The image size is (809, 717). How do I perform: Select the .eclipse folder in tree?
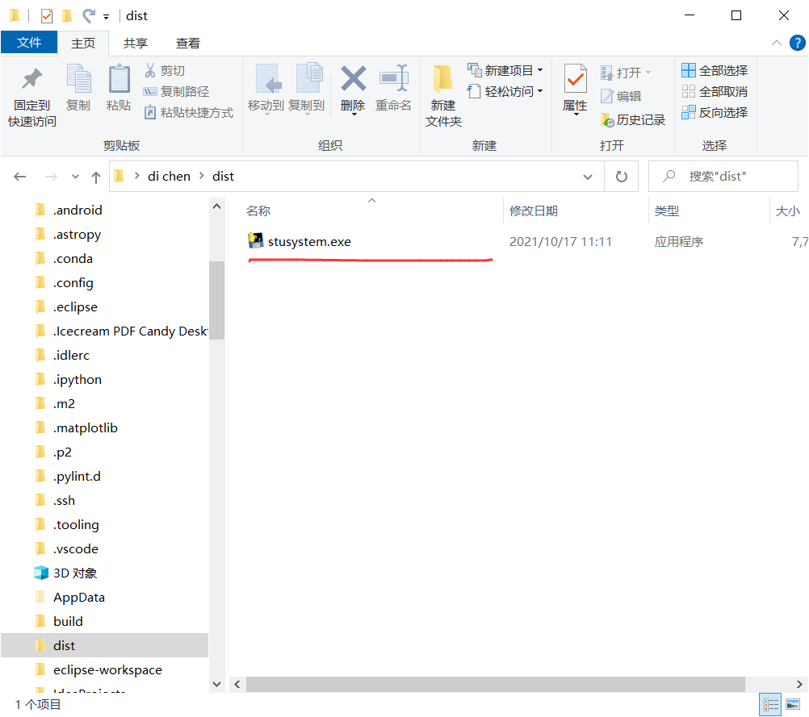coord(75,307)
